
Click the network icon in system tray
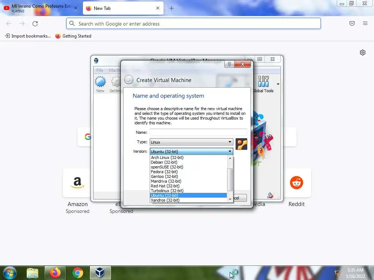pos(337,273)
